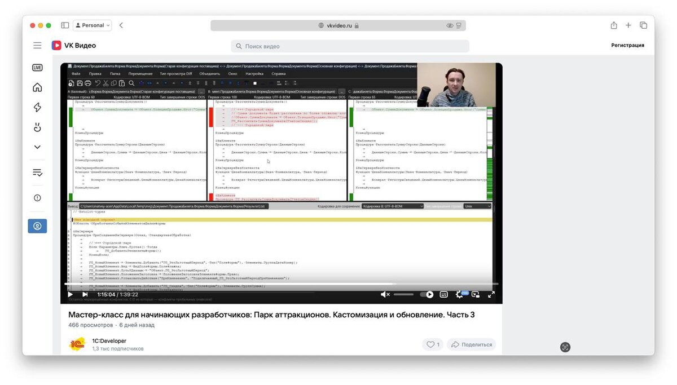Open the 1C channel avatar
Viewport: 677px width, 385px height.
click(77, 344)
